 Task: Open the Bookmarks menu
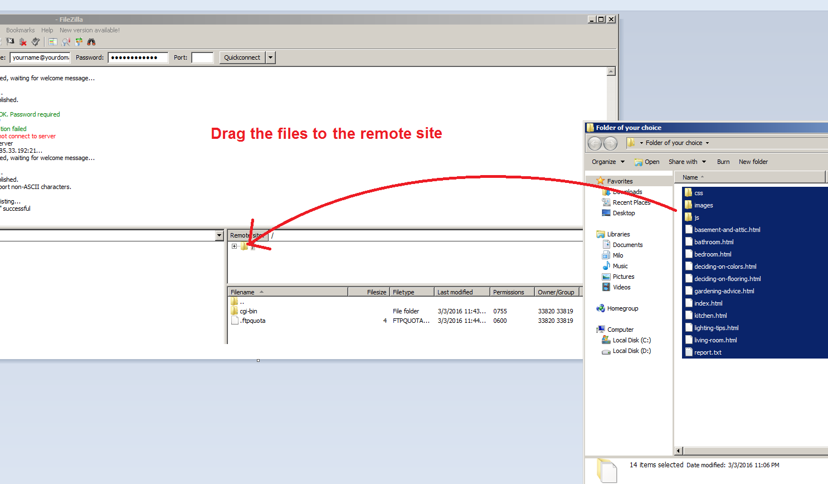(x=20, y=30)
